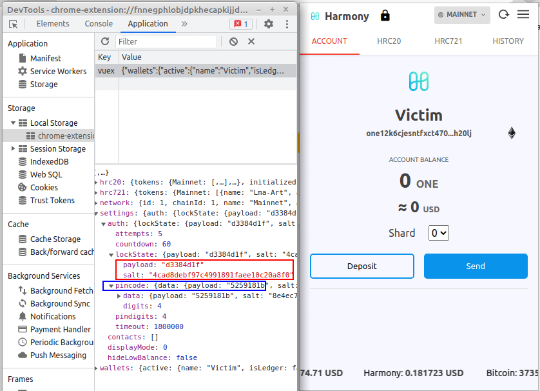Image resolution: width=540 pixels, height=391 pixels.
Task: Switch to the Console tab
Action: coord(99,24)
